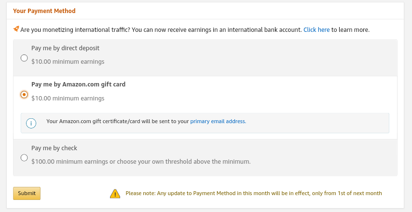Open the 'Click here' link
Image resolution: width=412 pixels, height=212 pixels.
pyautogui.click(x=316, y=29)
